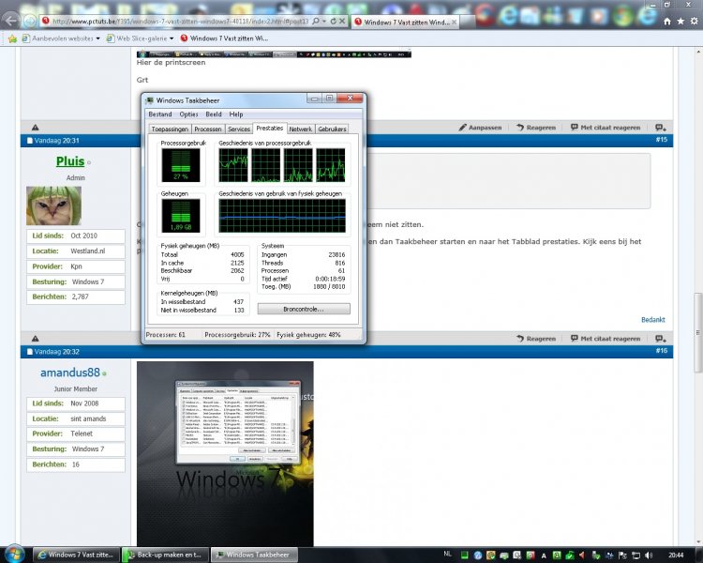Open amandus88 user profile link

70,373
